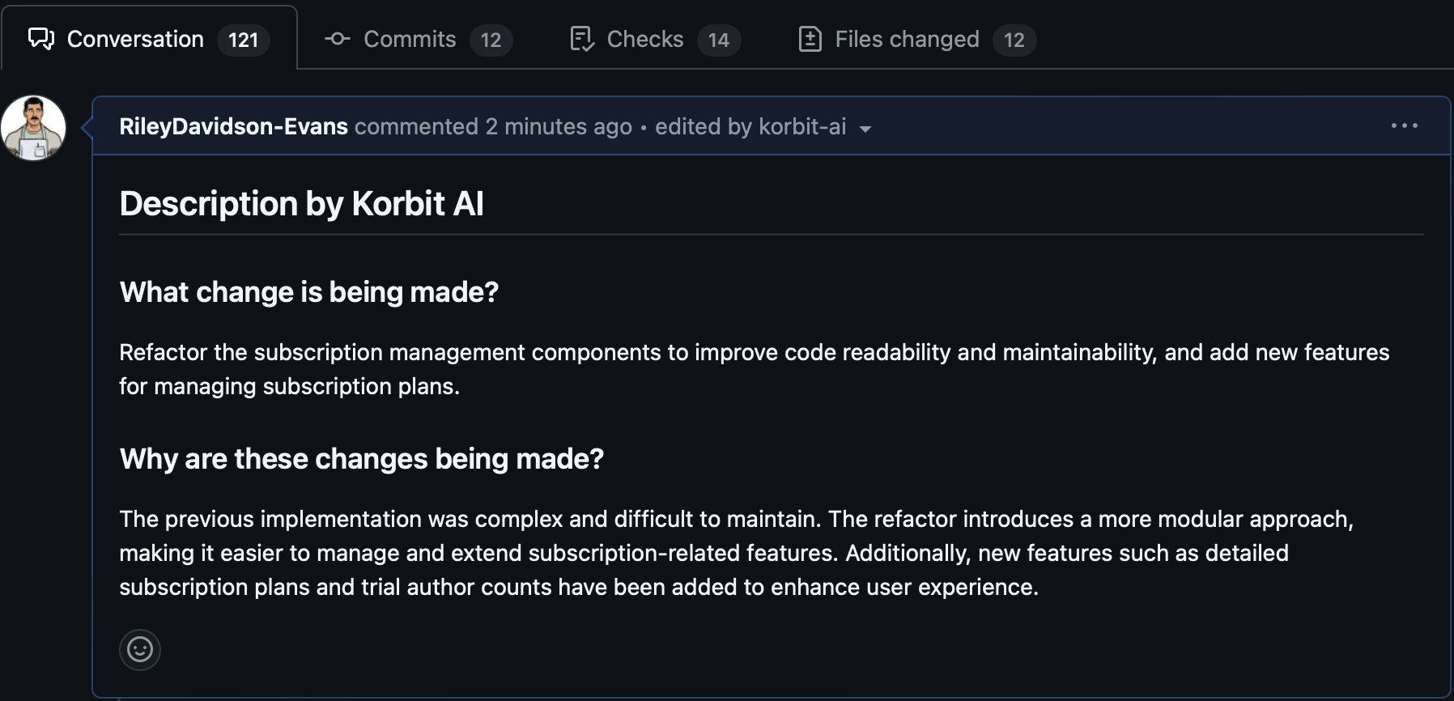
Task: Open the comment's 2 minutes ago timestamp
Action: [x=559, y=126]
